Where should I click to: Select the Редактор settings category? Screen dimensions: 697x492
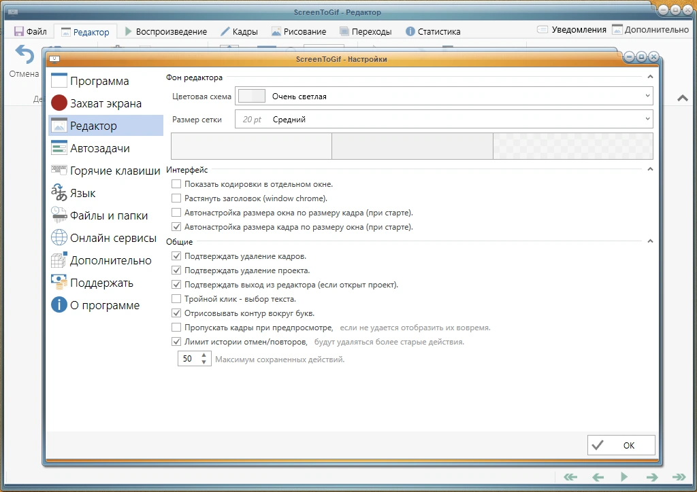point(106,126)
